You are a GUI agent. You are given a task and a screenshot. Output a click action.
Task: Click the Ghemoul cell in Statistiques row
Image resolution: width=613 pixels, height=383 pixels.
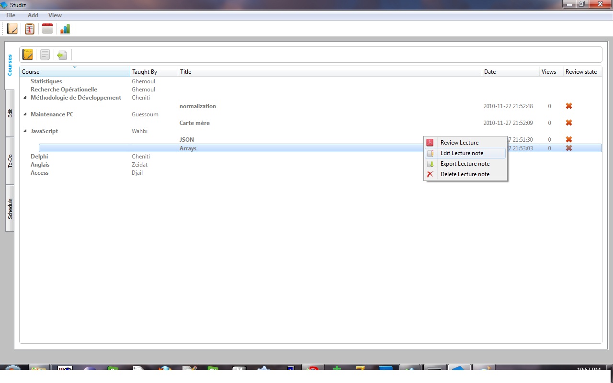(143, 81)
